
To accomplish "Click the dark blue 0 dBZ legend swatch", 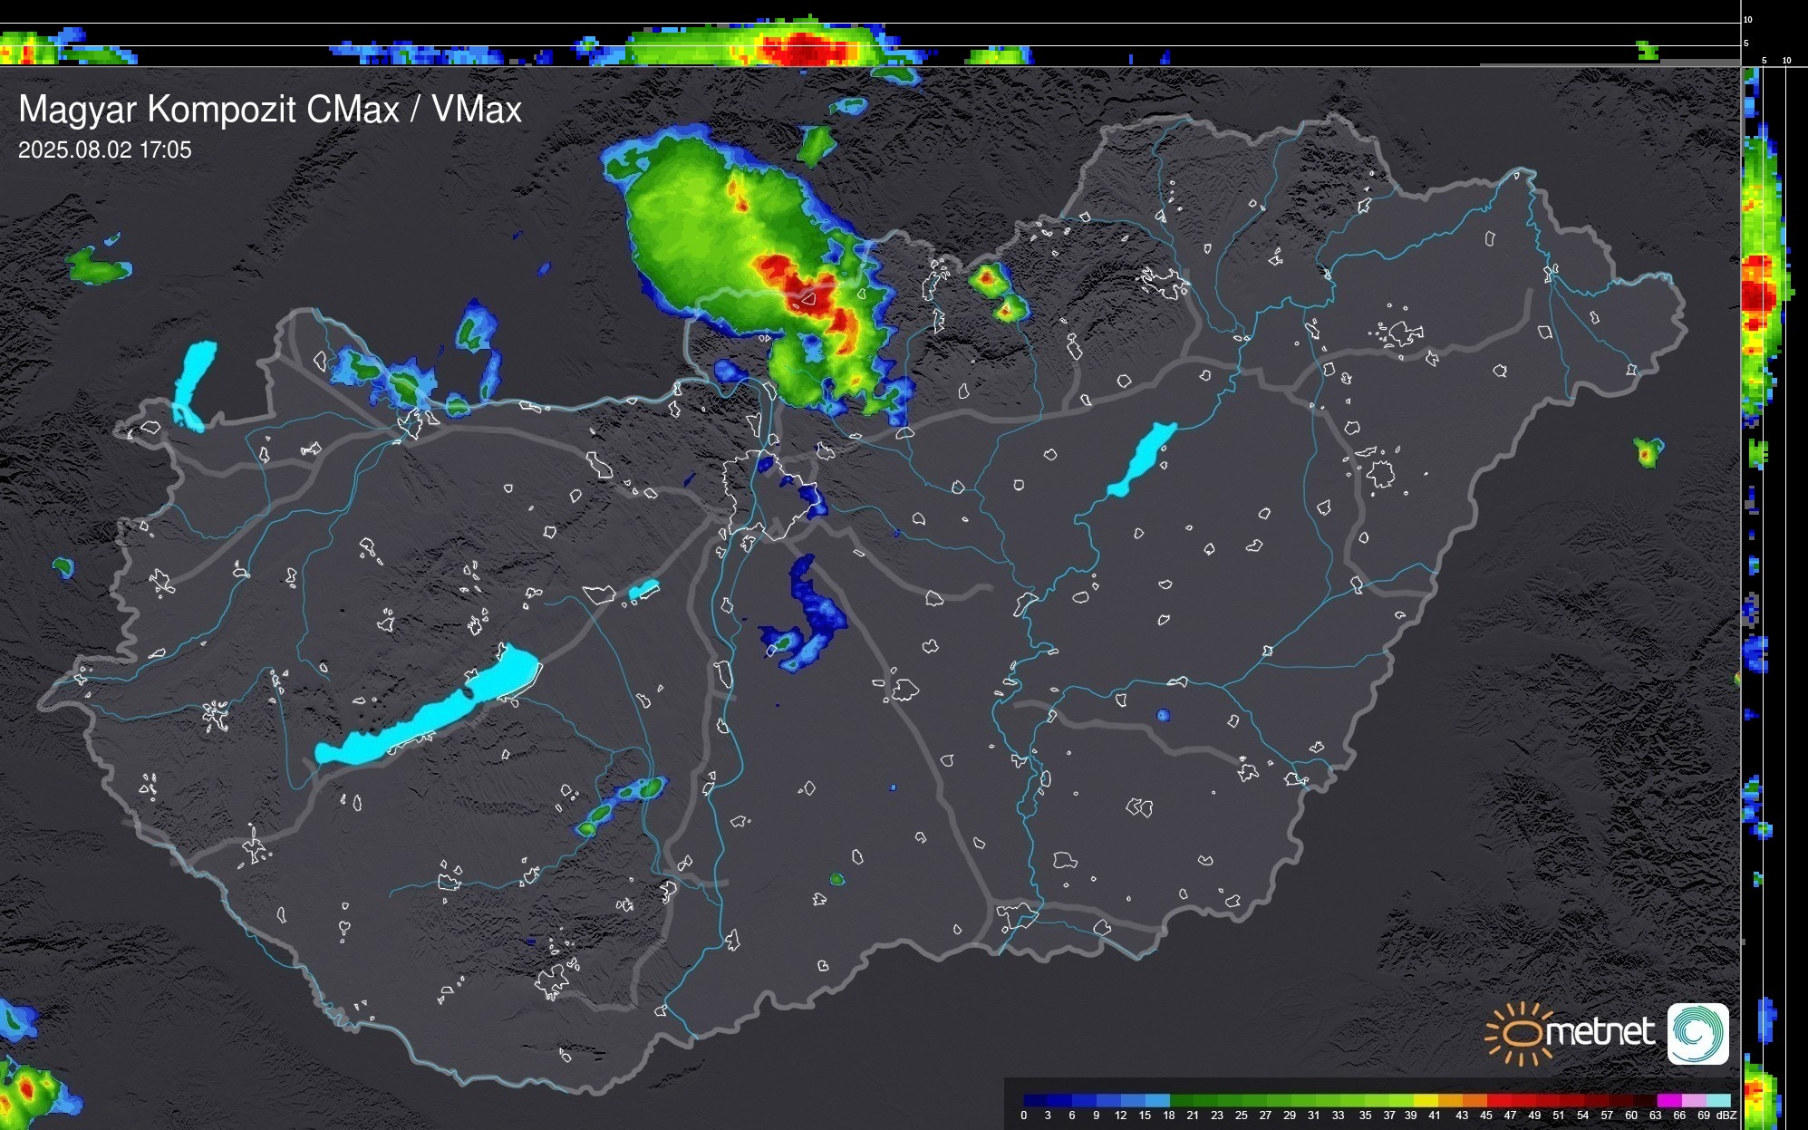I will pyautogui.click(x=1035, y=1100).
